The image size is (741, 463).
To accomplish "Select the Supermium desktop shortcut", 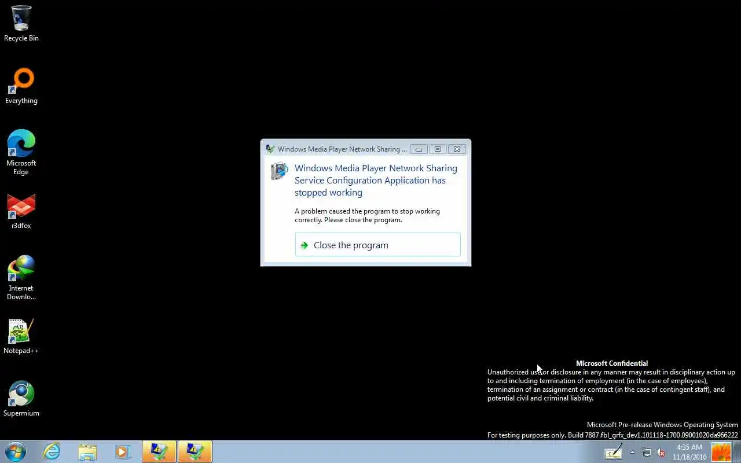I will (21, 399).
